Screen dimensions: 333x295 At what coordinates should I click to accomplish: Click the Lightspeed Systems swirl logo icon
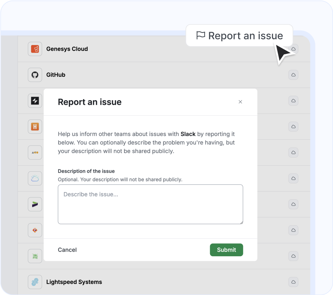(x=35, y=282)
